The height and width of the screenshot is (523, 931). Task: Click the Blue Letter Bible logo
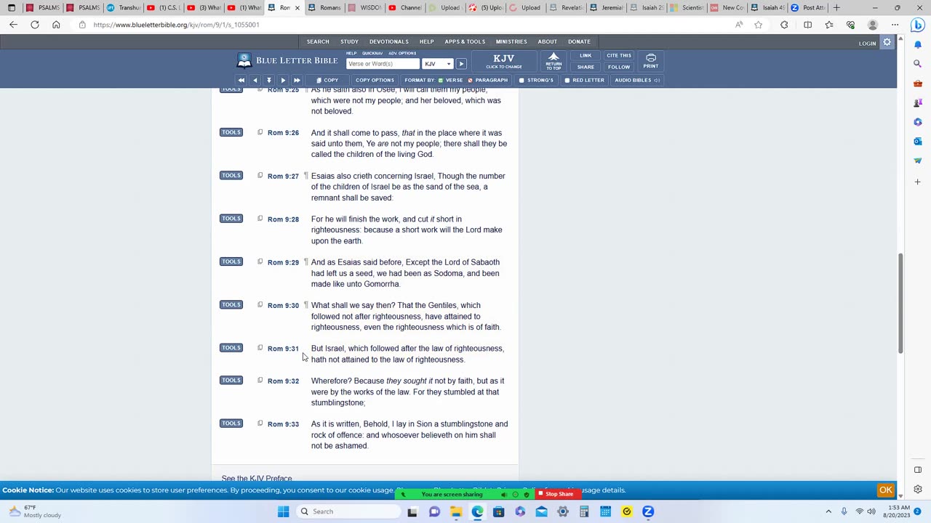tap(287, 60)
